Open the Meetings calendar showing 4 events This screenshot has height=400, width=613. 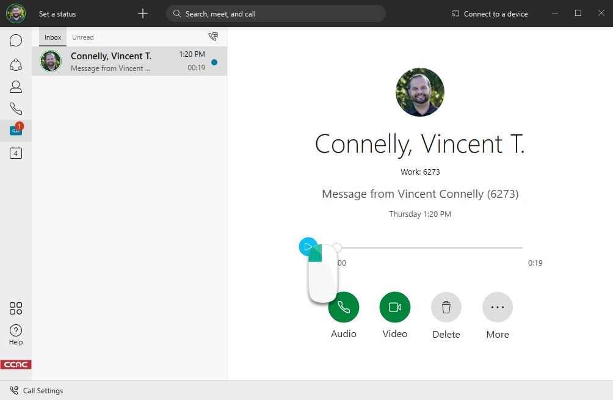coord(15,153)
